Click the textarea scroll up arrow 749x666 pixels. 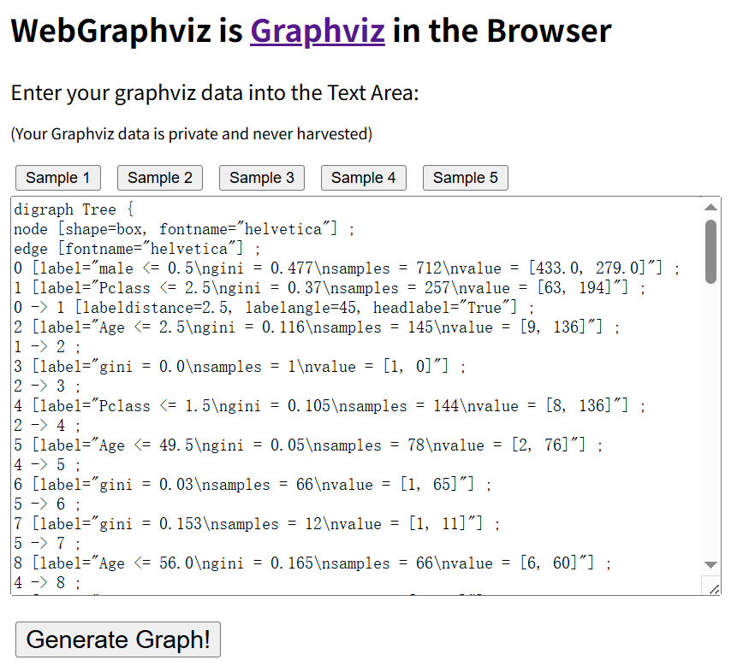710,207
